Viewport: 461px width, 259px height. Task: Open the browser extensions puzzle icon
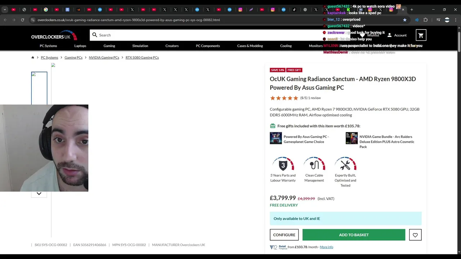coord(425,20)
